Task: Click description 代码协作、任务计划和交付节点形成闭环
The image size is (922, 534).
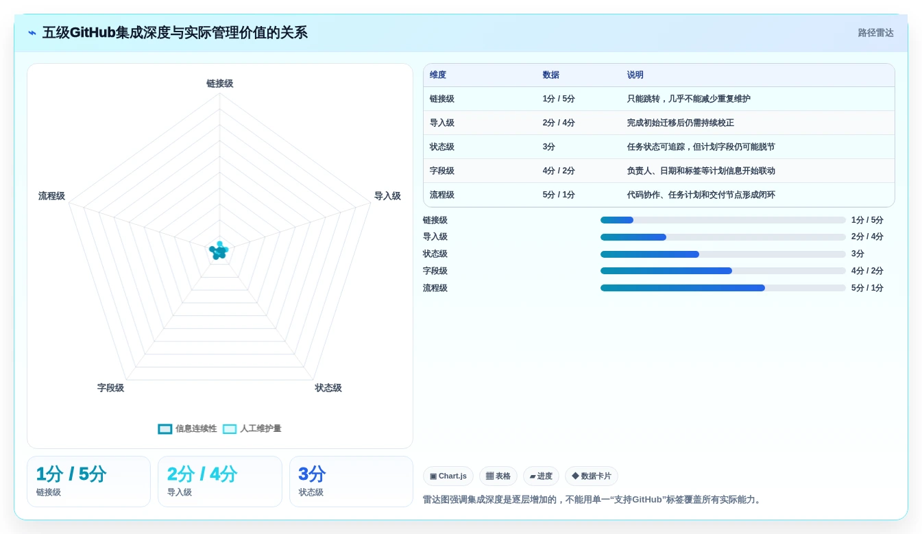Action: click(x=701, y=195)
